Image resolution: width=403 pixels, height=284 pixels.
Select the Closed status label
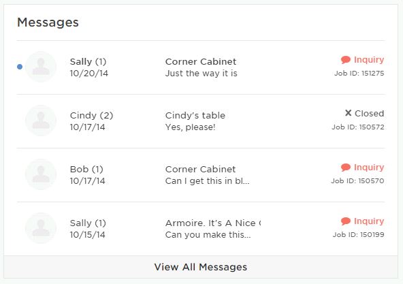(x=370, y=114)
